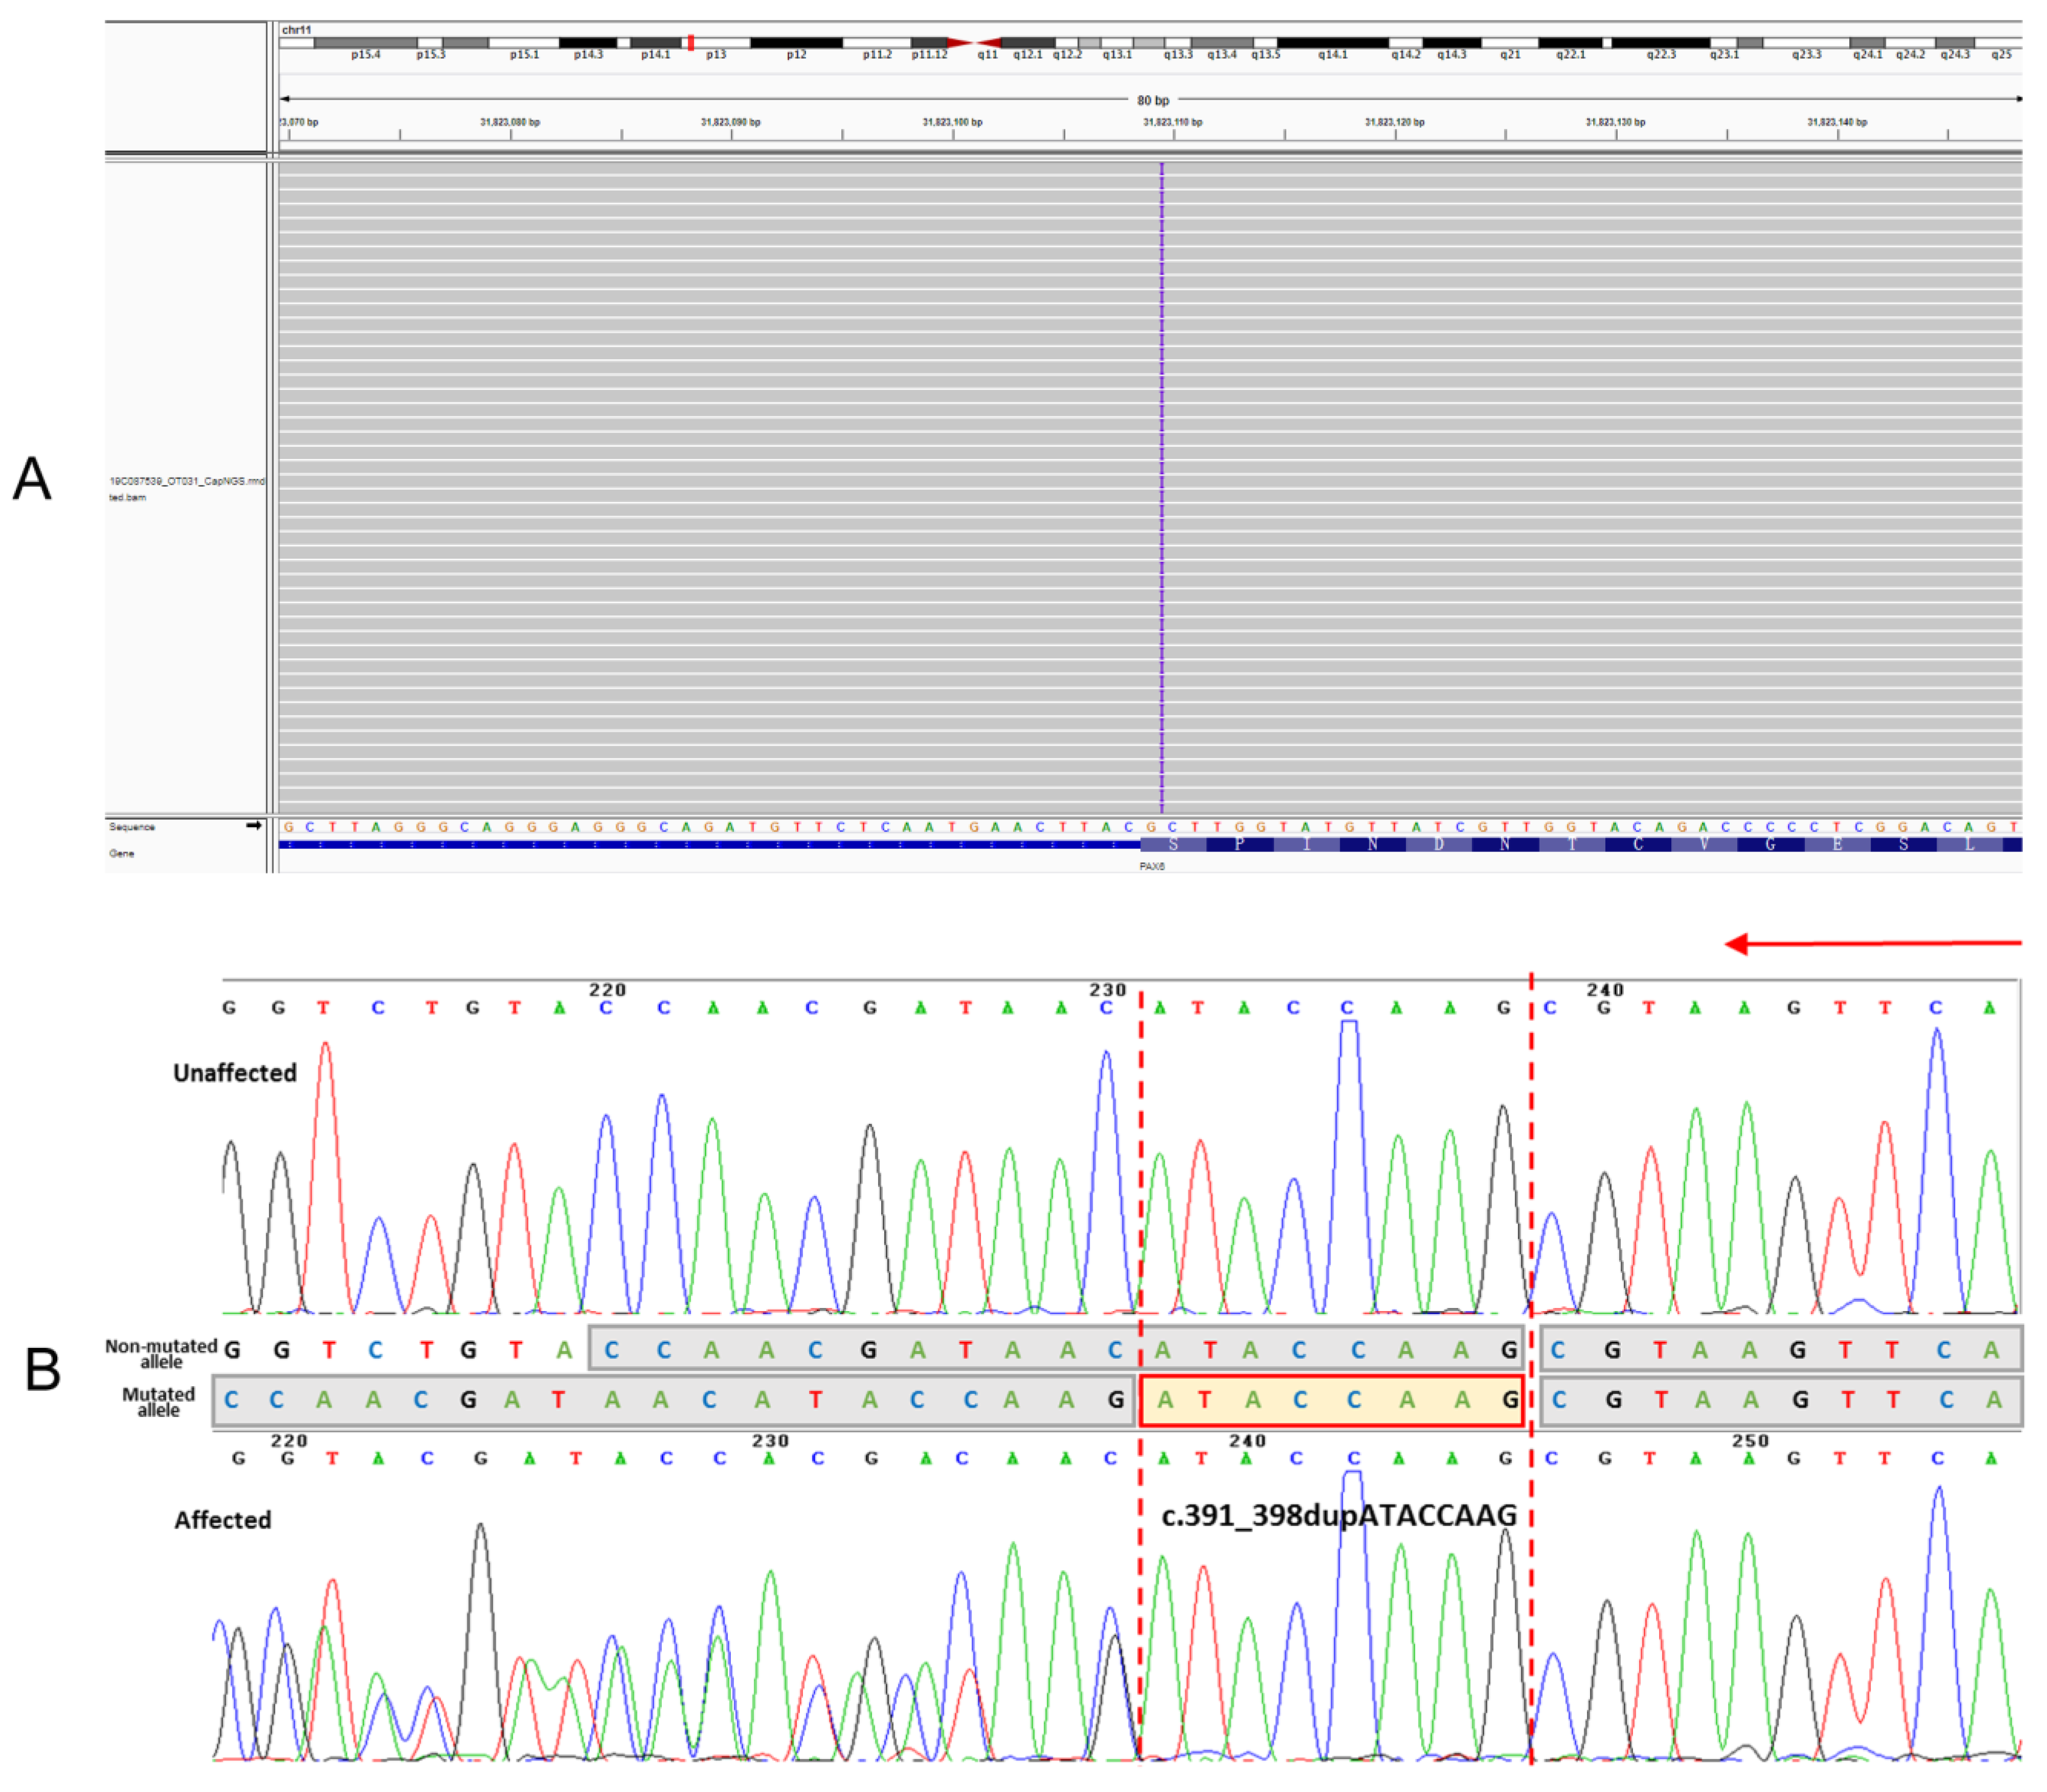This screenshot has height=1792, width=2047.
Task: Select the Gene track label
Action: tap(121, 853)
